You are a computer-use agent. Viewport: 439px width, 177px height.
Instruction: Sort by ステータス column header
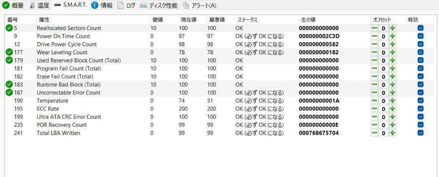(266, 20)
